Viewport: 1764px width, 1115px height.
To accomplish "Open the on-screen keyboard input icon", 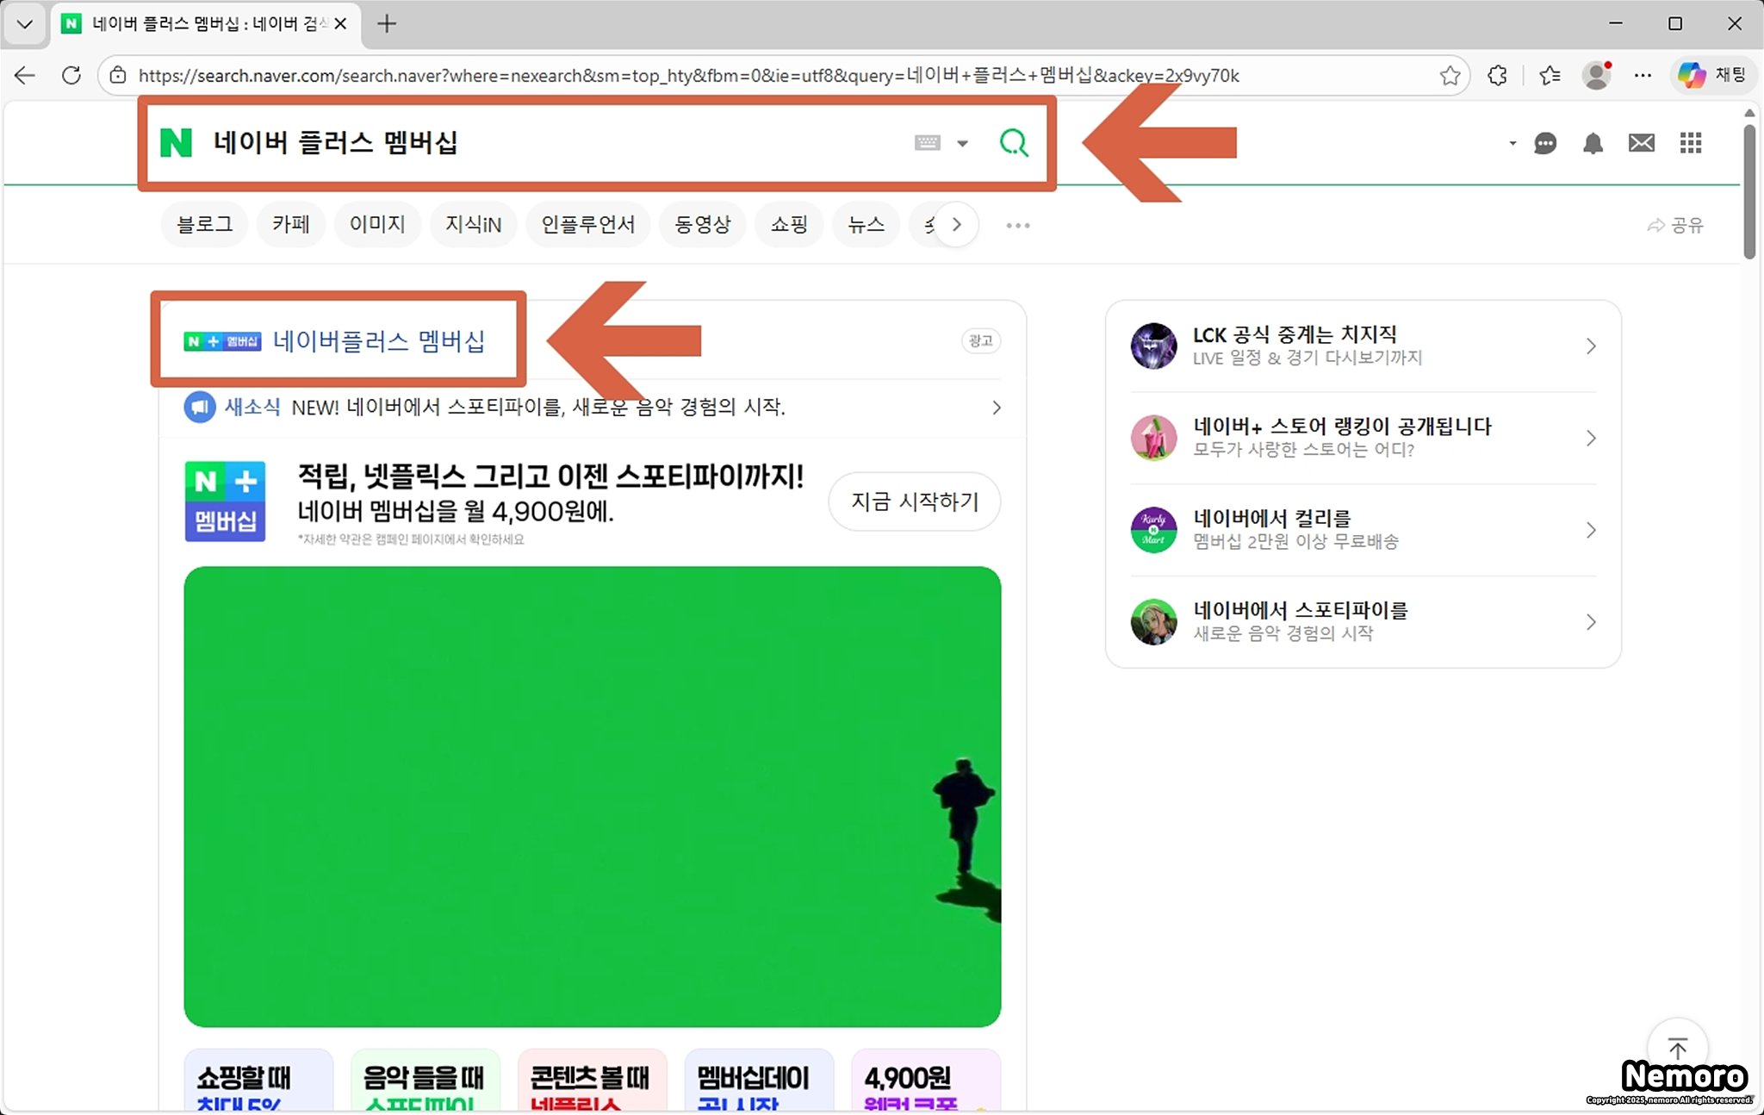I will 927,143.
